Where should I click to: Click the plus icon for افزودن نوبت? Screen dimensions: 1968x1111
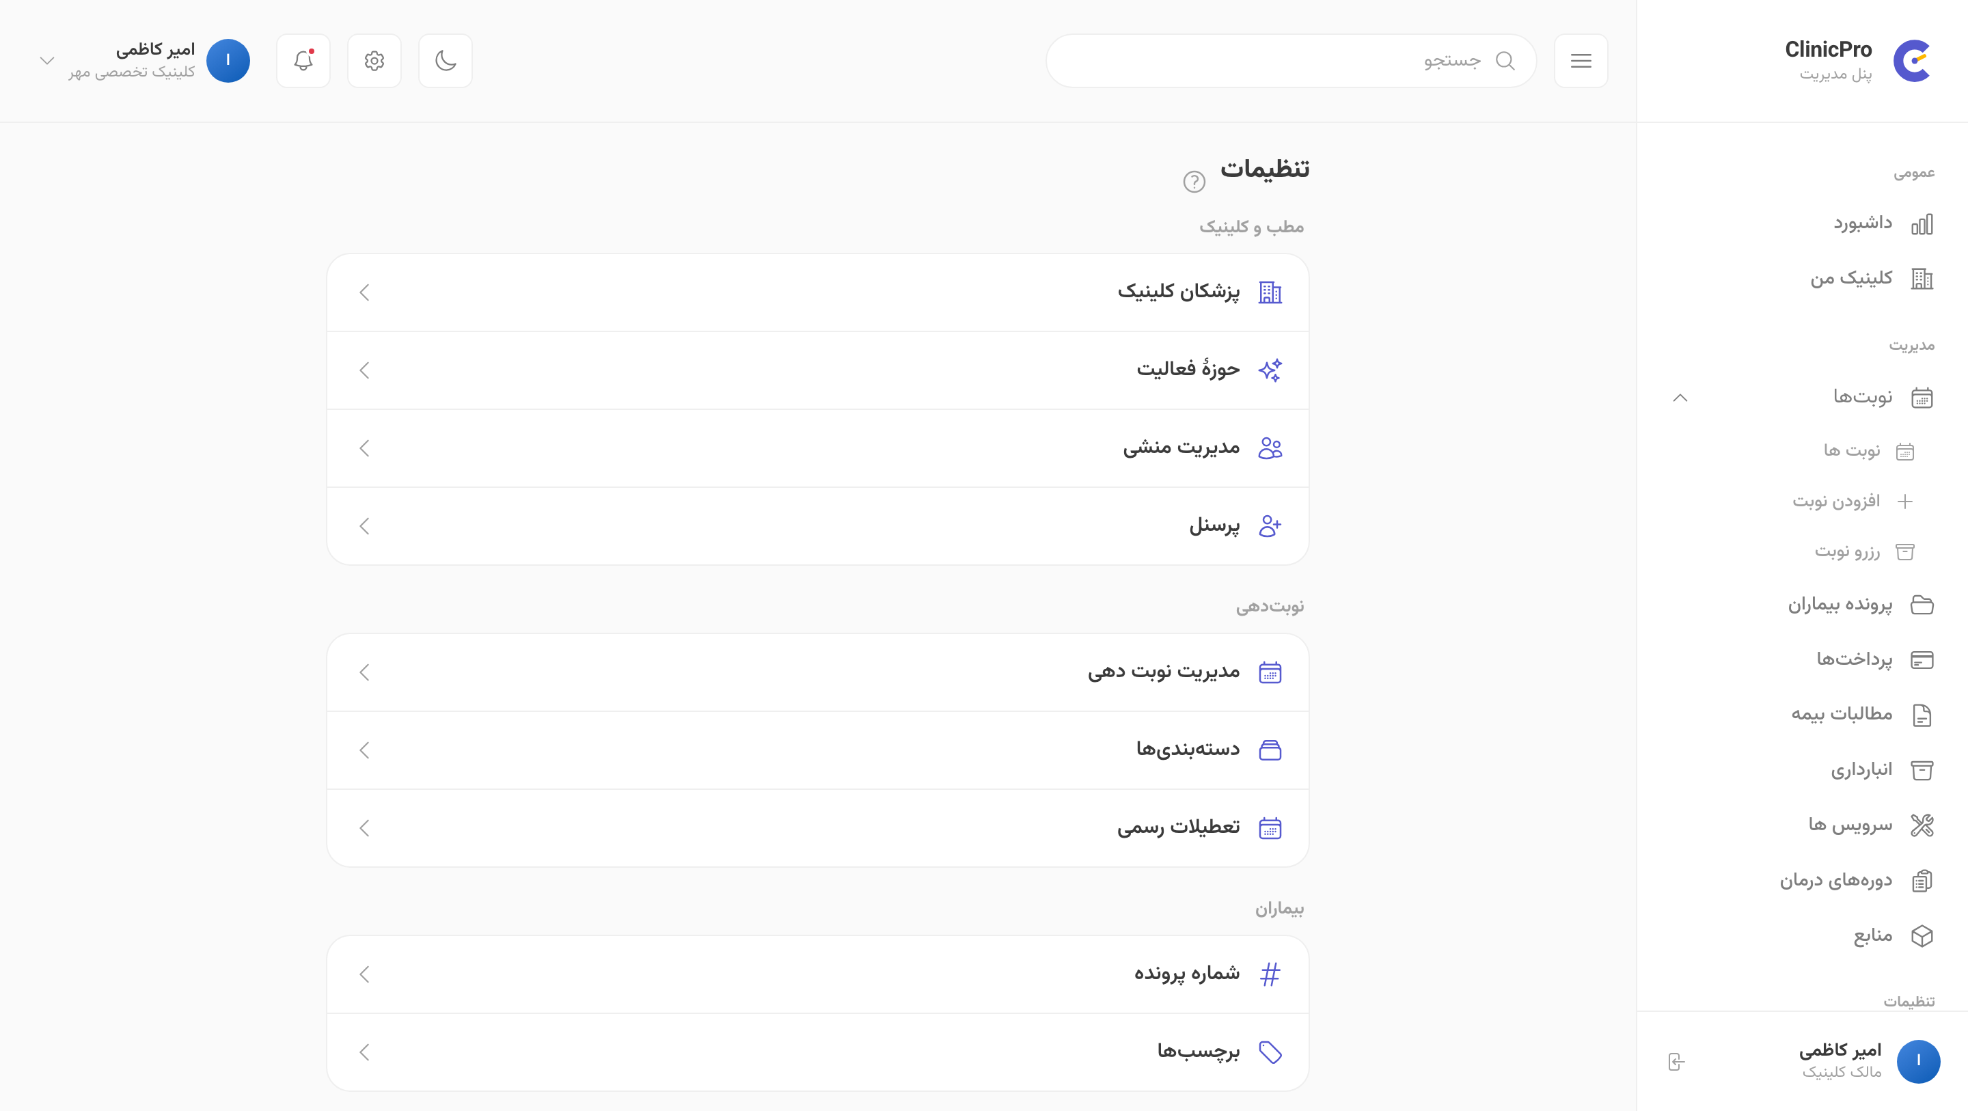[1905, 502]
